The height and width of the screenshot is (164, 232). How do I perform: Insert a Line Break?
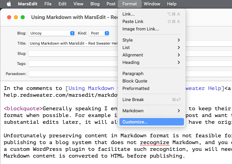(152, 100)
